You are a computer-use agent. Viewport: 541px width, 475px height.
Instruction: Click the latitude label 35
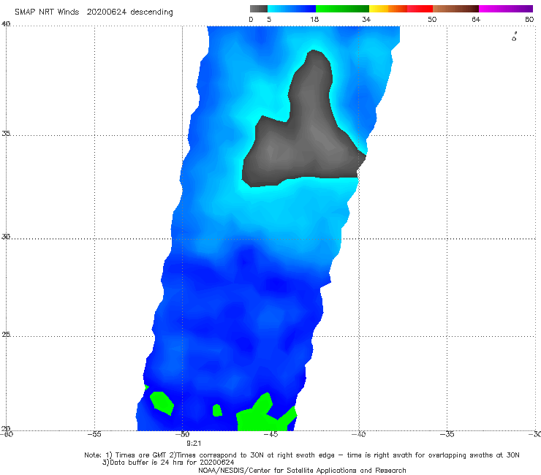pos(6,133)
